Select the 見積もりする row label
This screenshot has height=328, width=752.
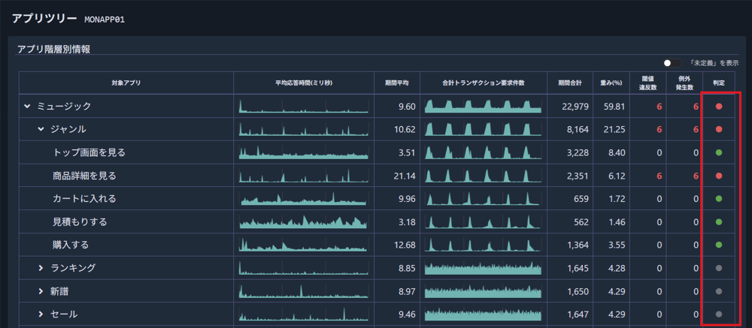pos(80,222)
